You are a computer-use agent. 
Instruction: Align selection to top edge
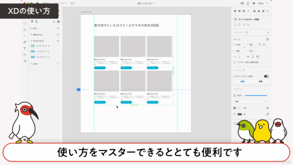(235, 11)
